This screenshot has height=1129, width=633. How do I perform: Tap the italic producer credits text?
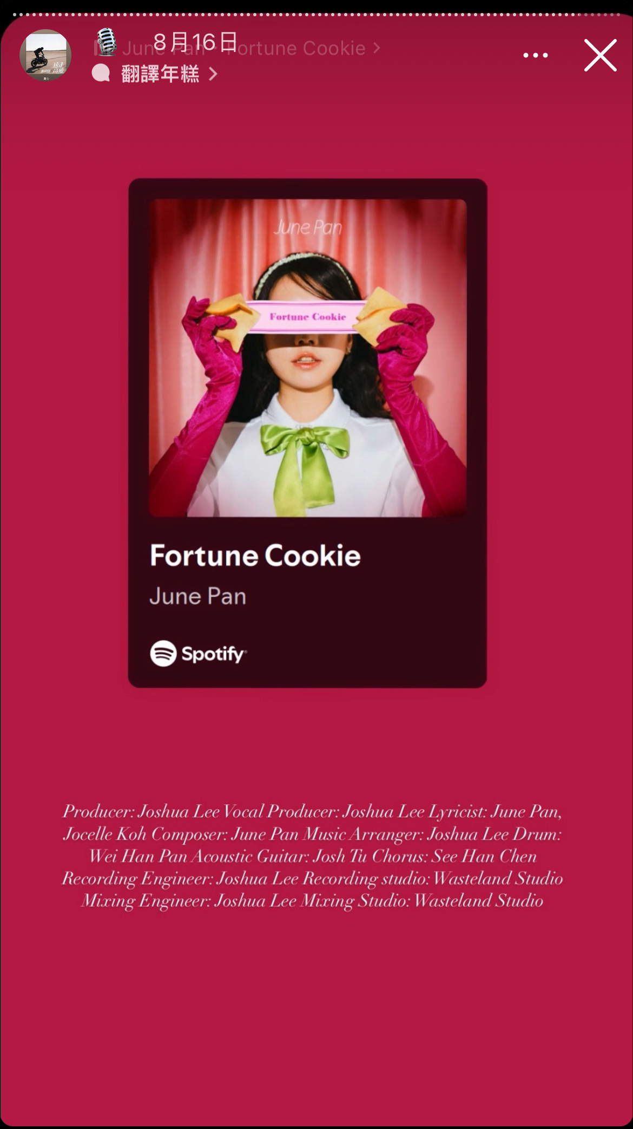tap(313, 856)
